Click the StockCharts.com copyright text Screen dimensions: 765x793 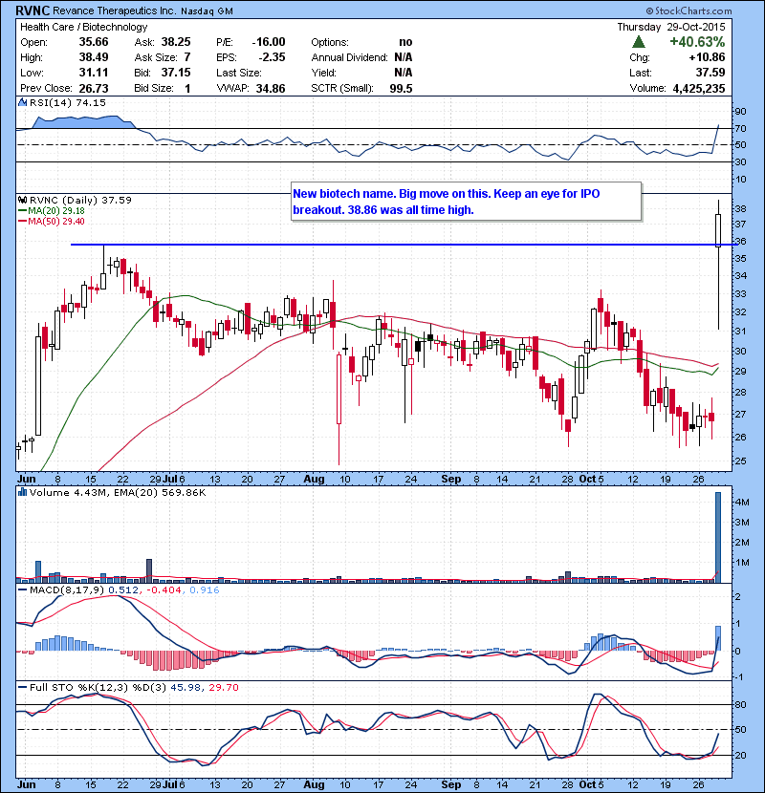[688, 11]
